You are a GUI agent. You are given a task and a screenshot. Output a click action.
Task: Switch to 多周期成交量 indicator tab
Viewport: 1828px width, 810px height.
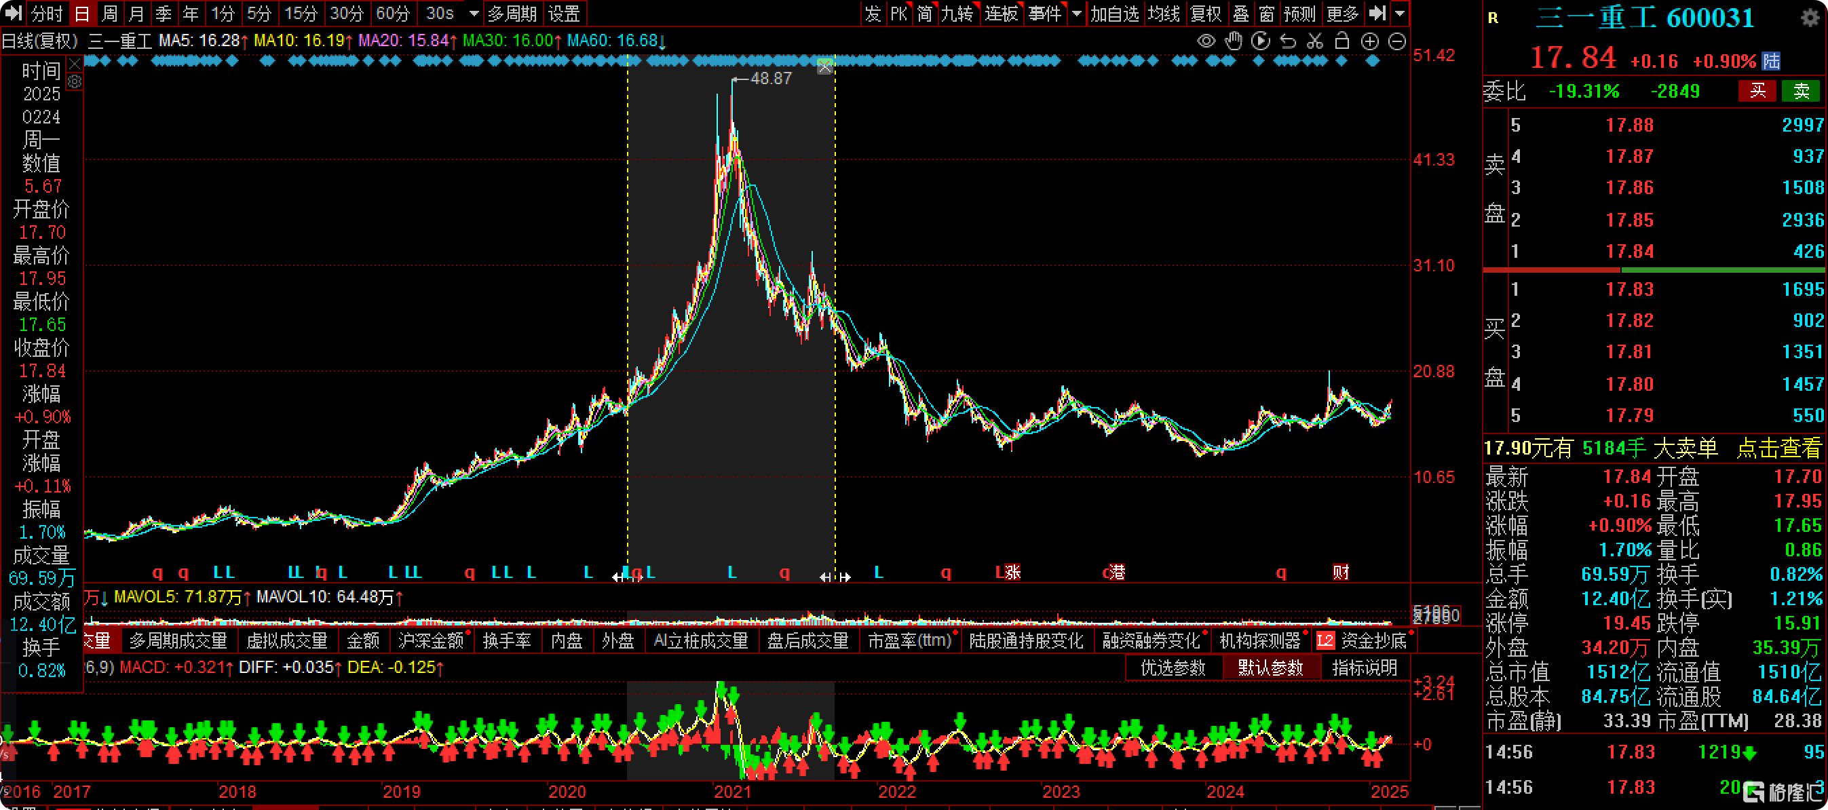pos(177,640)
